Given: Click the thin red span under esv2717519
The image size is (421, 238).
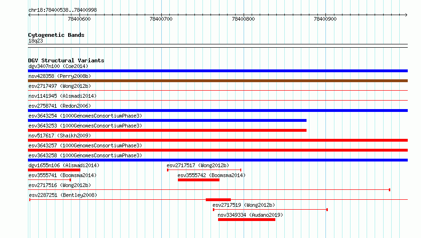Looking at the screenshot, I should [271, 210].
